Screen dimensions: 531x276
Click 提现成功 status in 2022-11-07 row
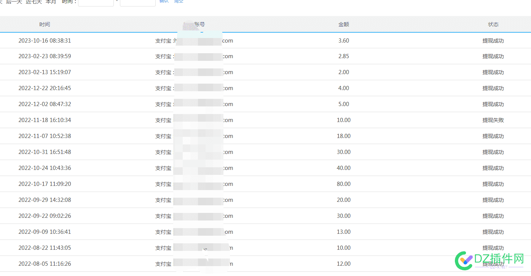click(493, 136)
